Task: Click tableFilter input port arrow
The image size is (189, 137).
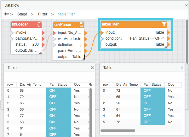Action: coord(102,32)
